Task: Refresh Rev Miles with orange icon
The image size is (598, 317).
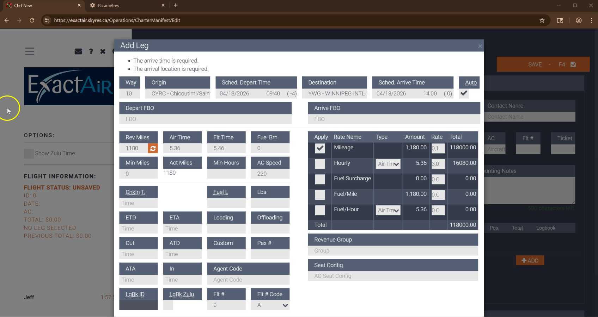Action: coord(153,148)
